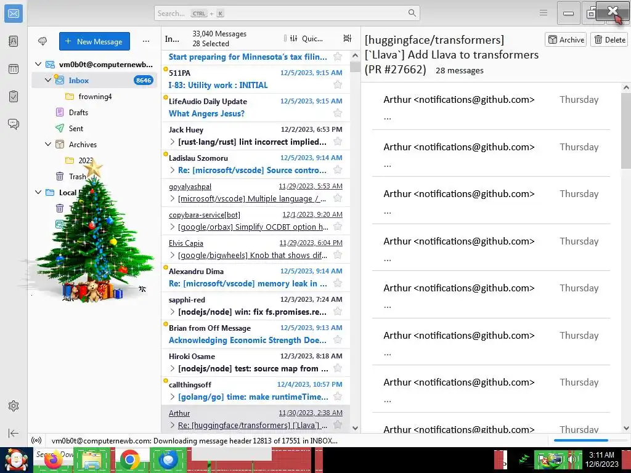
Task: Click the New Message button
Action: (x=94, y=41)
